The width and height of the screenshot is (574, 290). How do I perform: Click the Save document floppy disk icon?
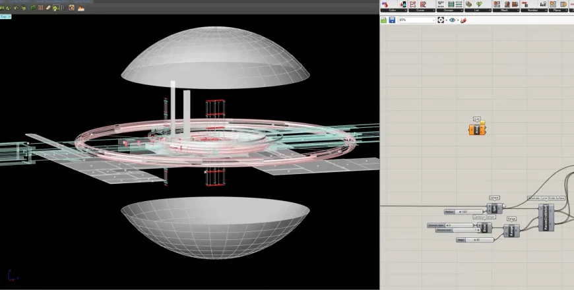pos(393,20)
